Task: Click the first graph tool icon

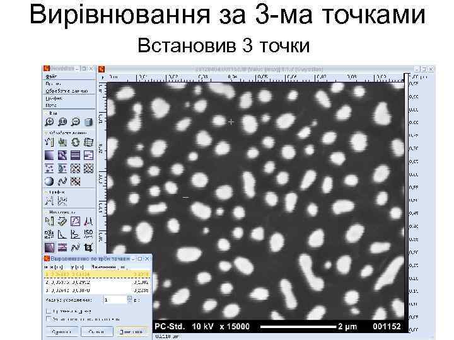Action: (50, 201)
